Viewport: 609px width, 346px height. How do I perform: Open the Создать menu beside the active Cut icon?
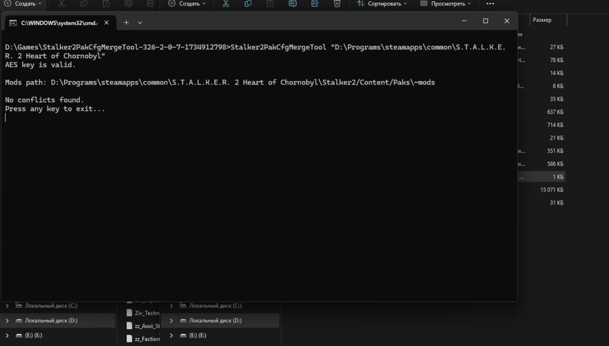(x=187, y=4)
